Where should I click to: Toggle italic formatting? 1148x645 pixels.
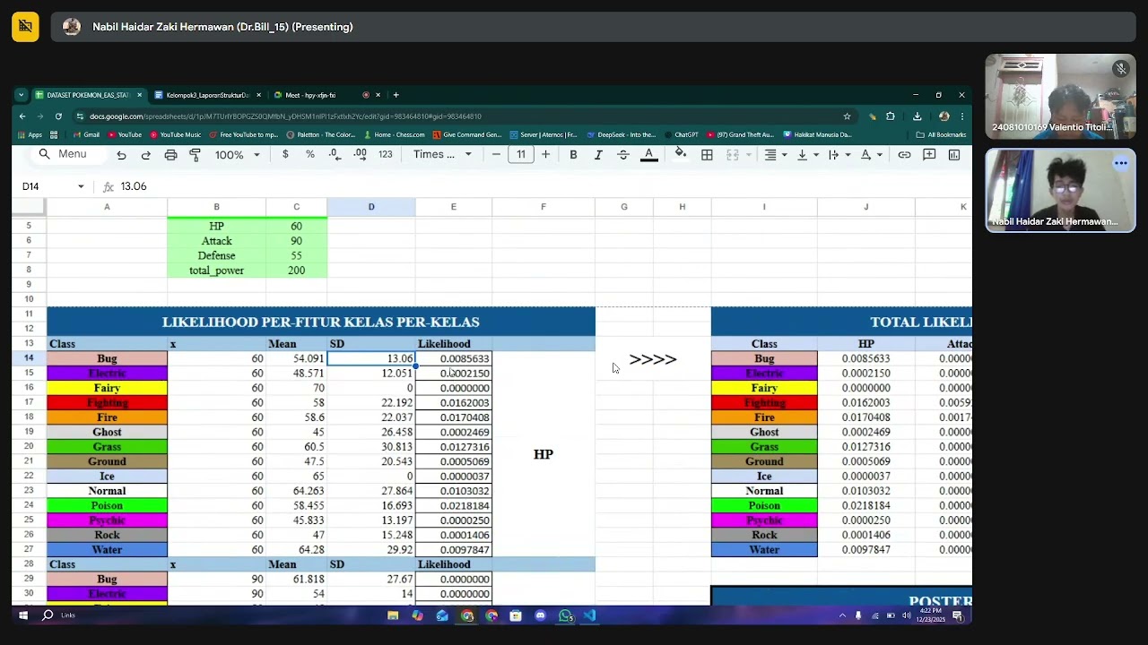coord(598,155)
